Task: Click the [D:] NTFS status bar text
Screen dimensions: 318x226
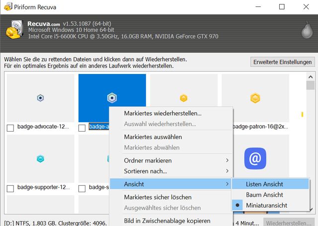Action: pos(55,223)
